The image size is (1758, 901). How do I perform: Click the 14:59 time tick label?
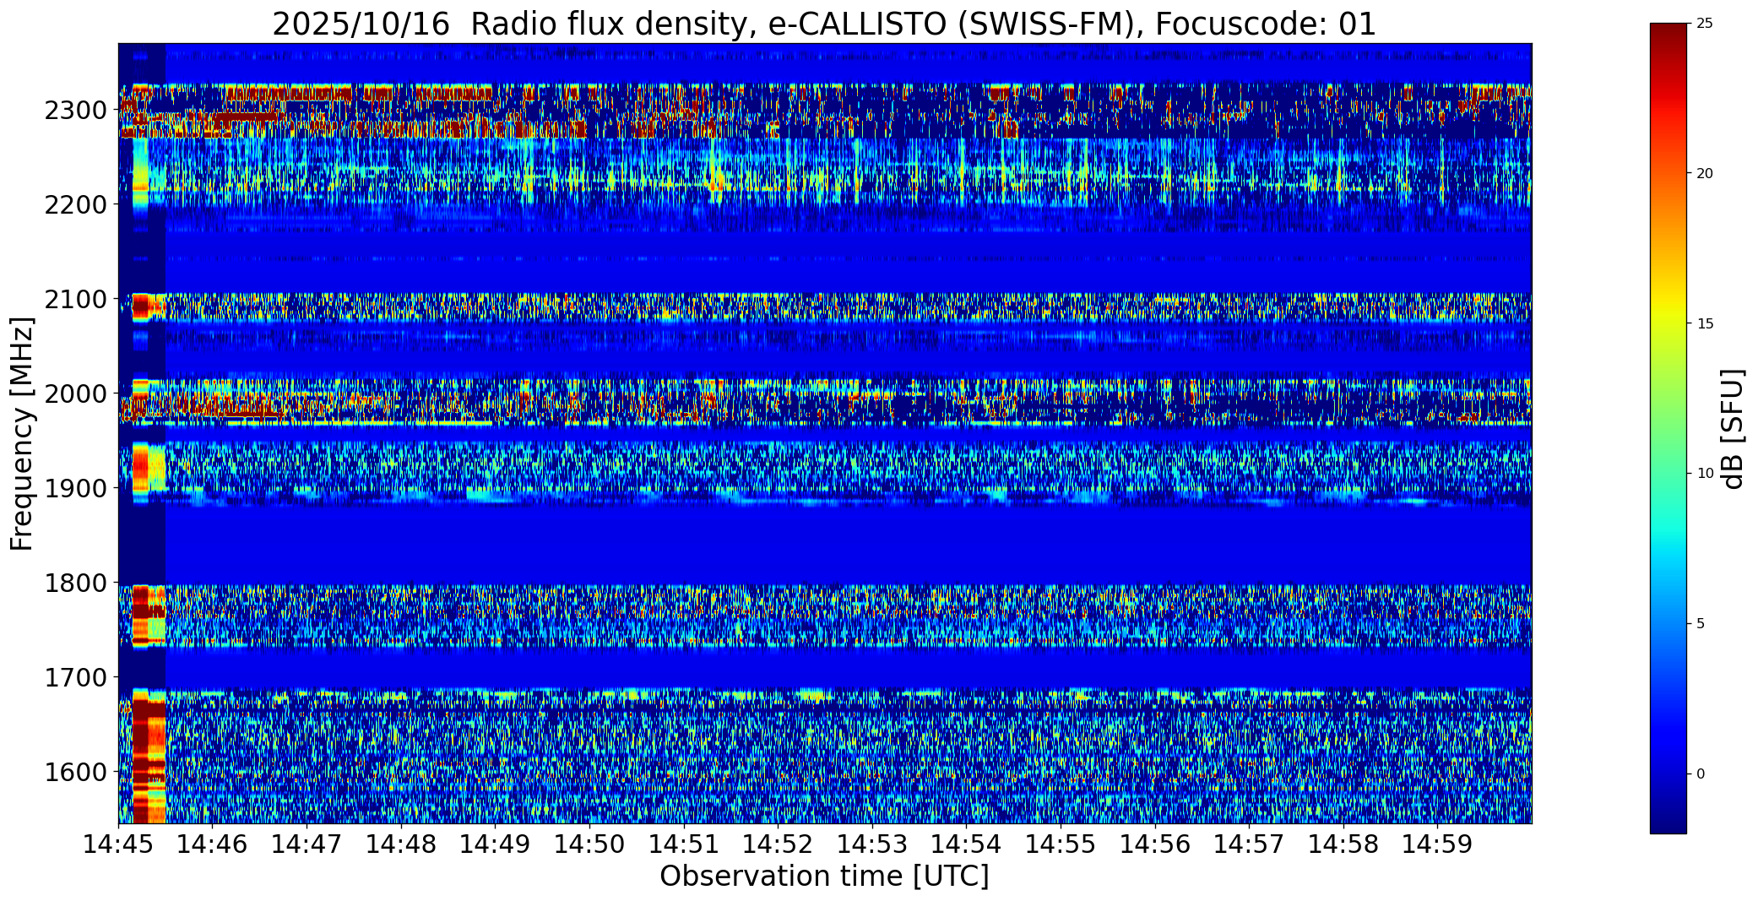[1438, 844]
